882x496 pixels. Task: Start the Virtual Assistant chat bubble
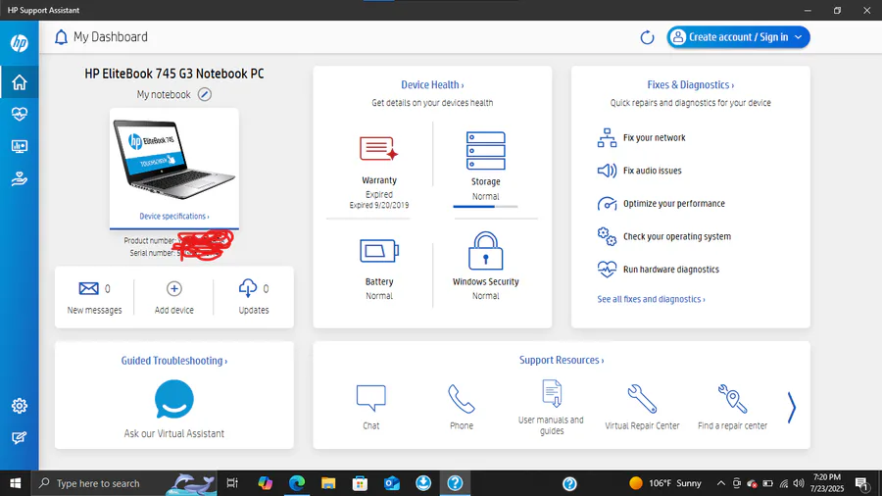174,399
